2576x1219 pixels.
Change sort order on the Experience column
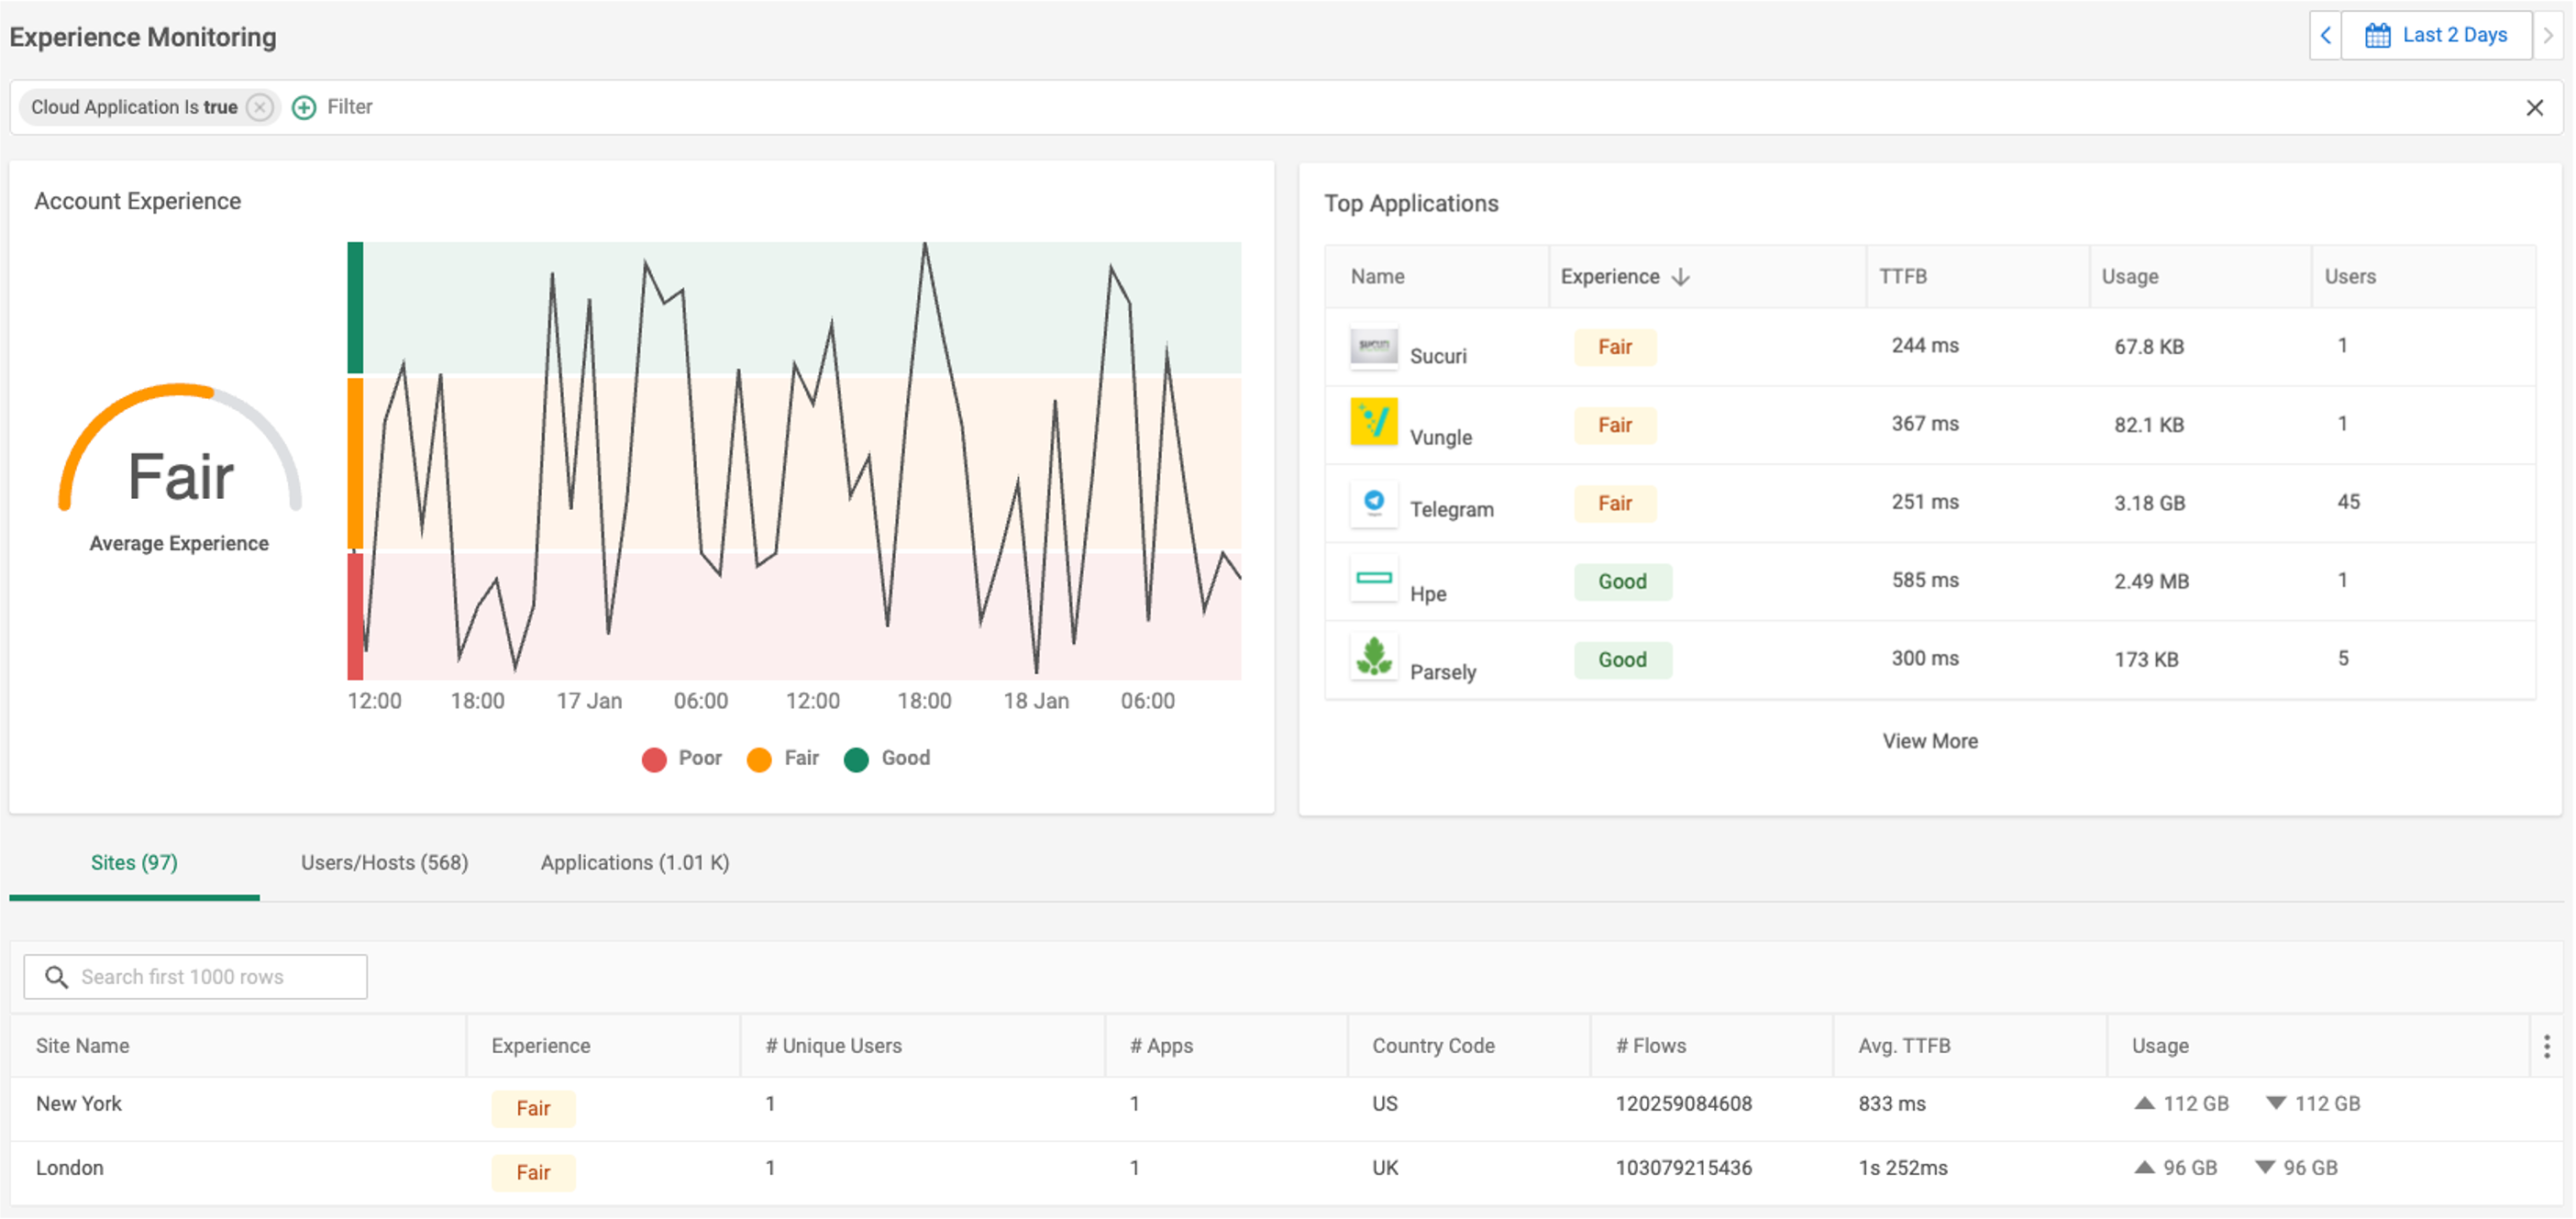(x=1680, y=277)
